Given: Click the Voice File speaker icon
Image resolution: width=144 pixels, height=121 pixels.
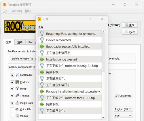Looking at the screenshot, I should (x=17, y=109).
